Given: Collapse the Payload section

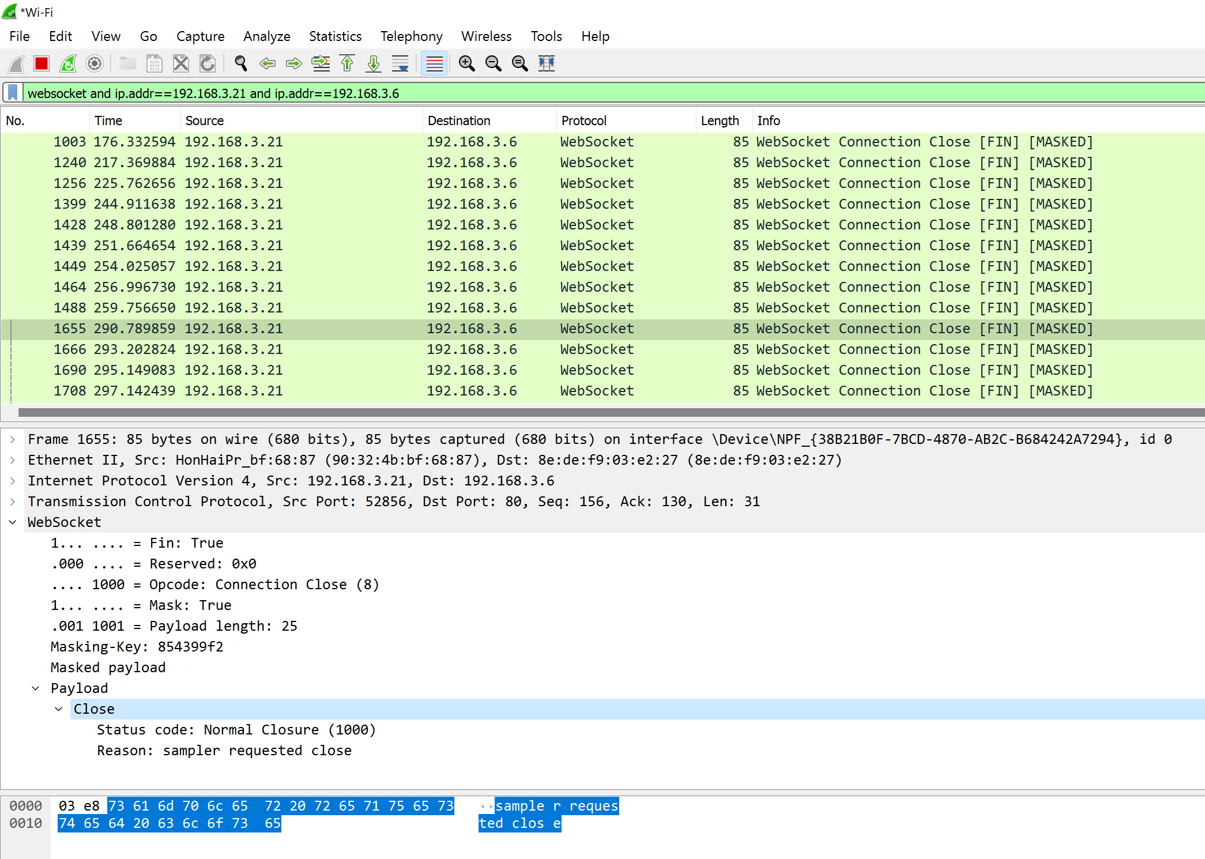Looking at the screenshot, I should tap(35, 688).
